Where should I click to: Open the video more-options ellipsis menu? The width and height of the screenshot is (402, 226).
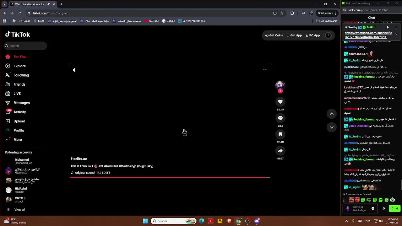click(x=265, y=70)
